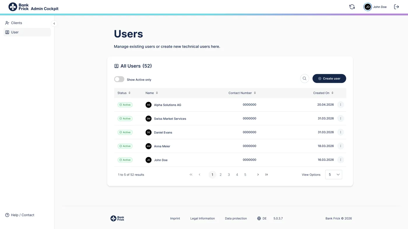
Task: Open the search magnifier icon above table
Action: pos(305,78)
